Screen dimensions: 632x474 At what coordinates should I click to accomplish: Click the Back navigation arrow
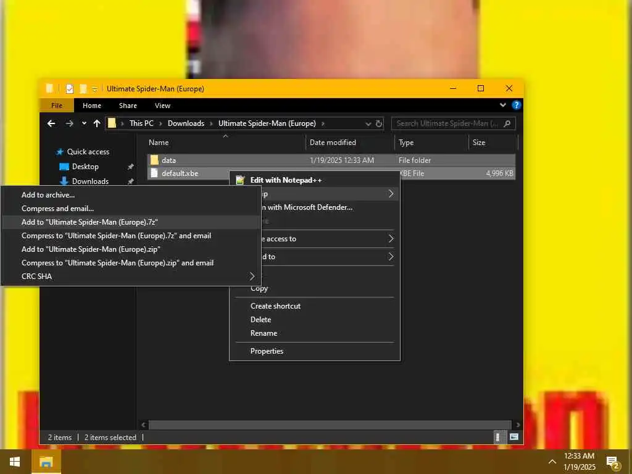click(x=51, y=123)
